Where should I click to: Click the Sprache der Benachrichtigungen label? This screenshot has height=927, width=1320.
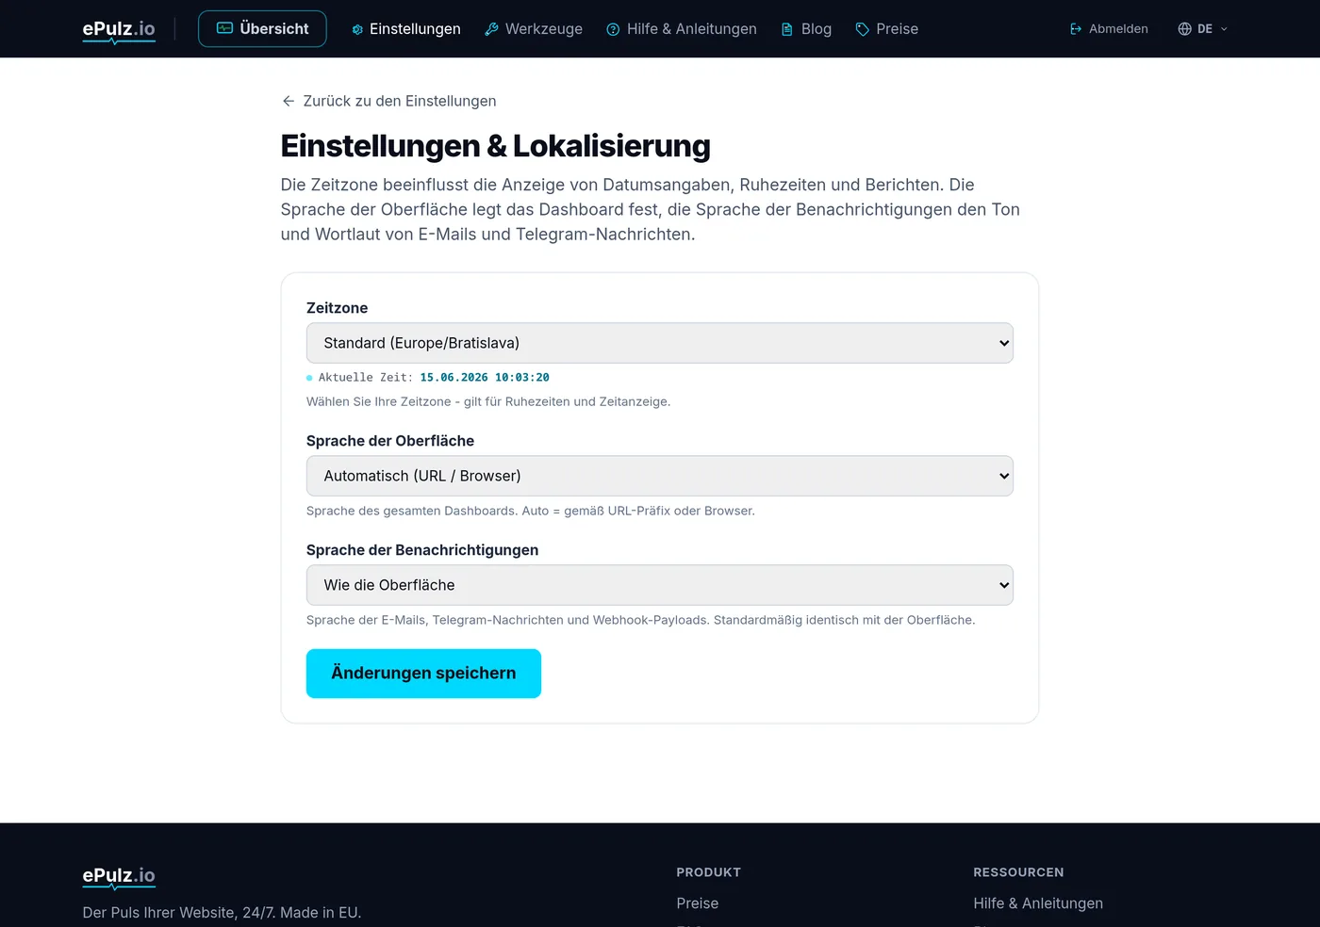(422, 550)
